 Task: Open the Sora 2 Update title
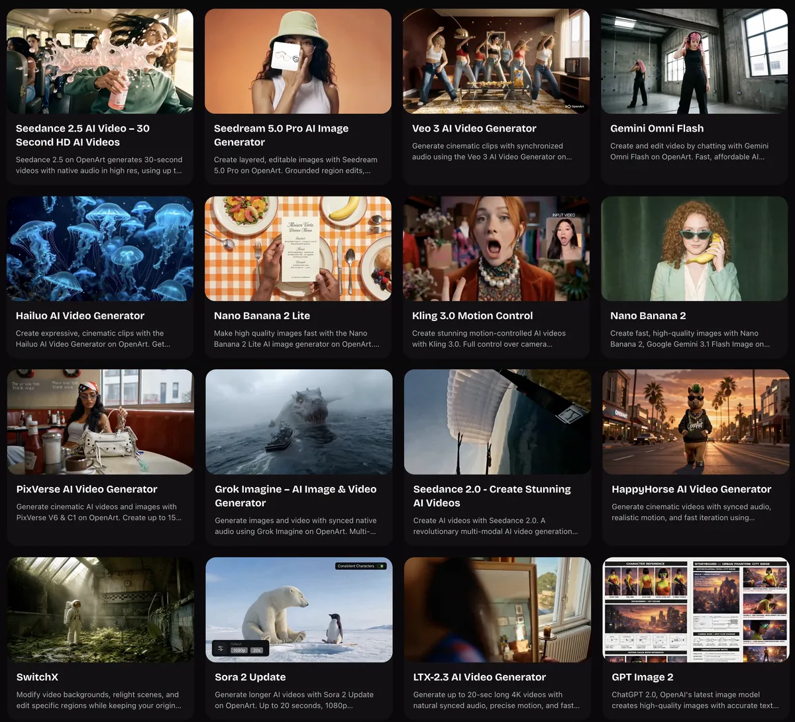[x=250, y=677]
